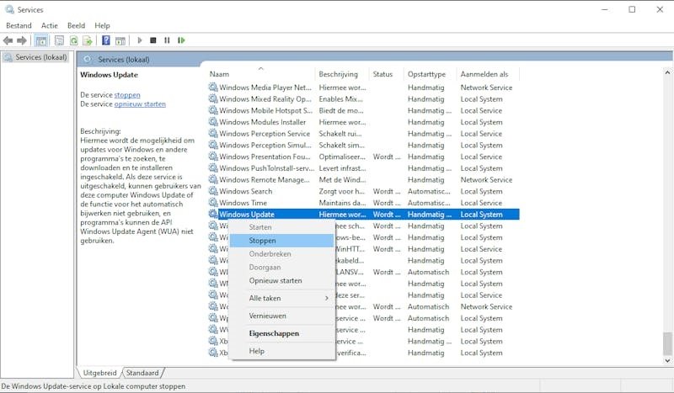
Task: Select the Windows Search service name
Action: coord(245,191)
